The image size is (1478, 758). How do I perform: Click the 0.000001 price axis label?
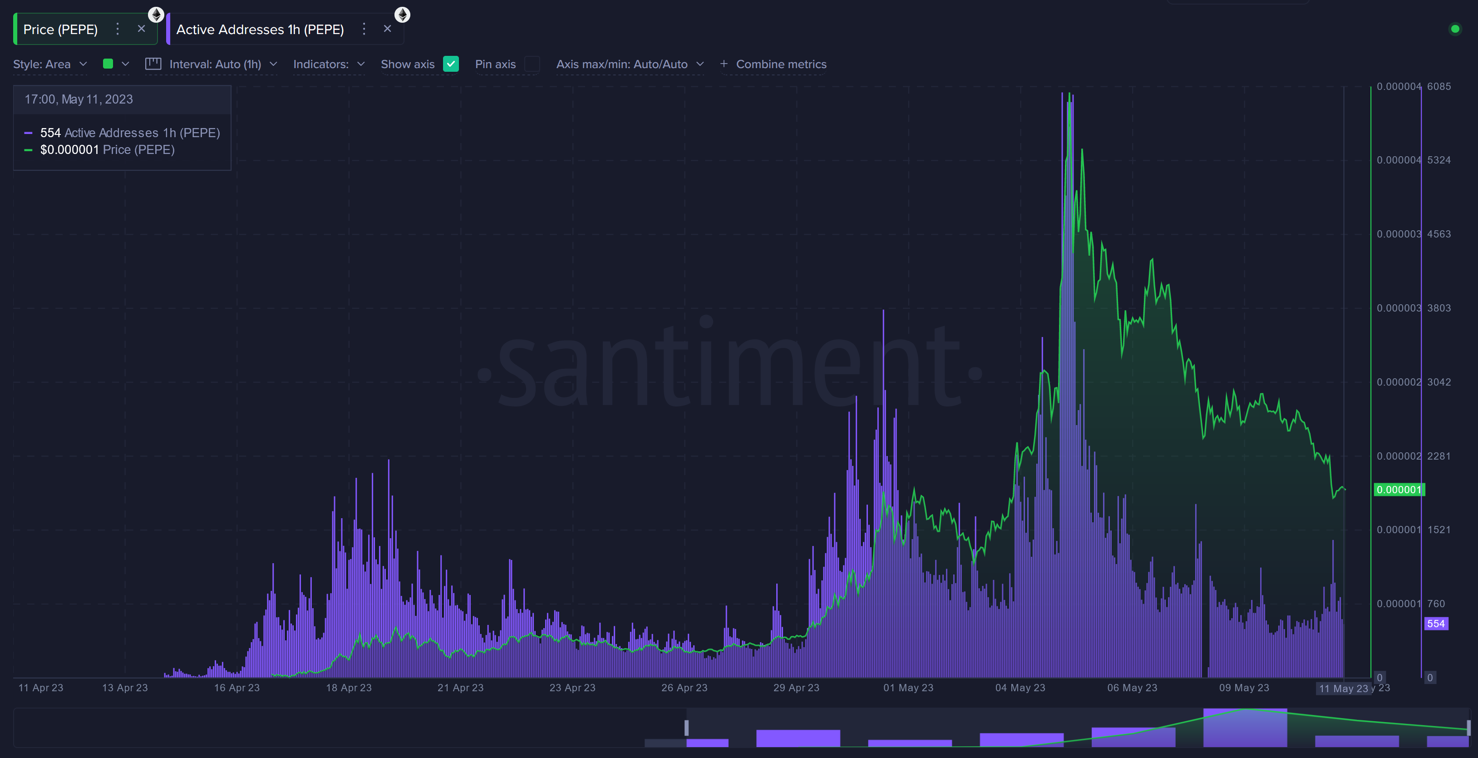(1399, 490)
